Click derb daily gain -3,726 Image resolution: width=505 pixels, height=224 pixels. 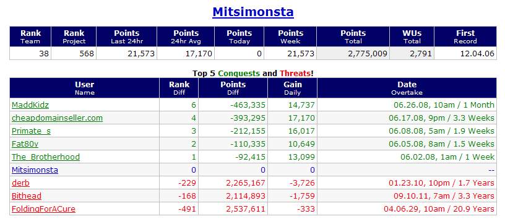click(x=303, y=183)
